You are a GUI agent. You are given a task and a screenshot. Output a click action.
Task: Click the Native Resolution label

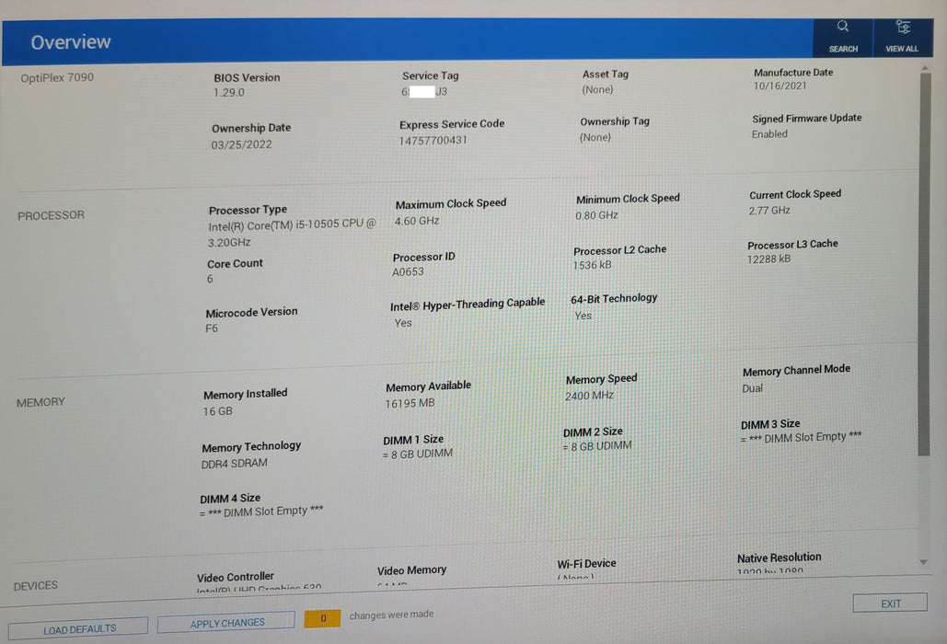[x=780, y=558]
